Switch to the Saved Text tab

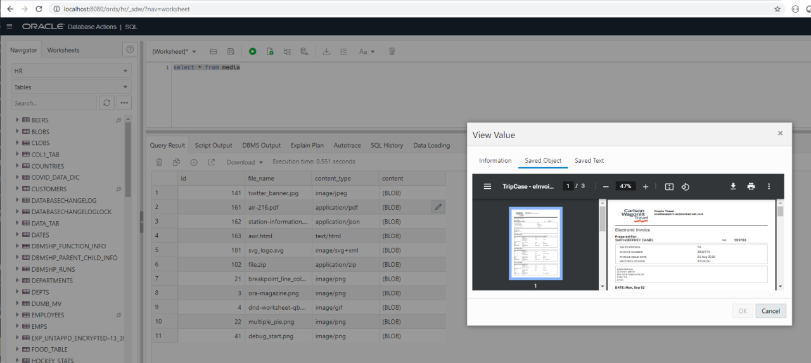(589, 160)
